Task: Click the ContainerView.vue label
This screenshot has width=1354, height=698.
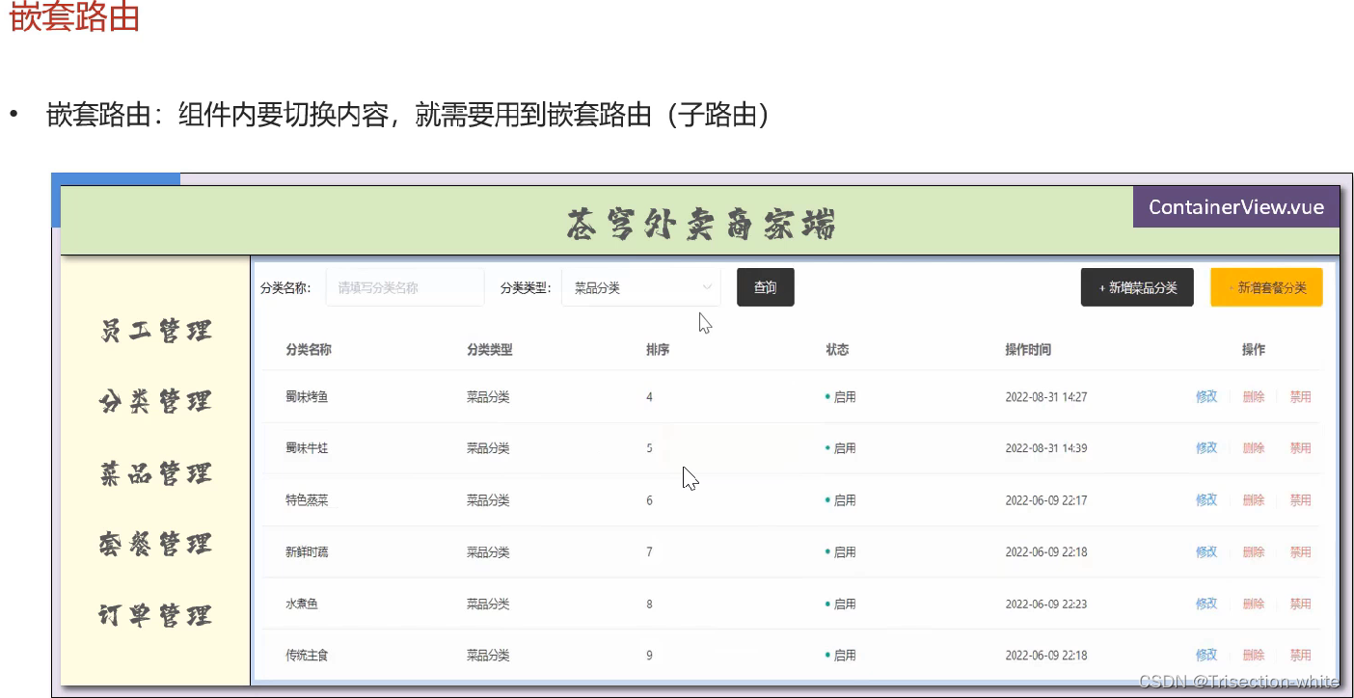Action: [x=1236, y=207]
